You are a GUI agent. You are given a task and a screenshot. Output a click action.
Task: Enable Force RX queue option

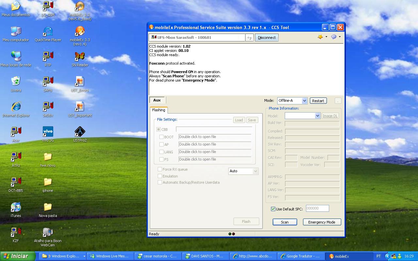pyautogui.click(x=160, y=169)
